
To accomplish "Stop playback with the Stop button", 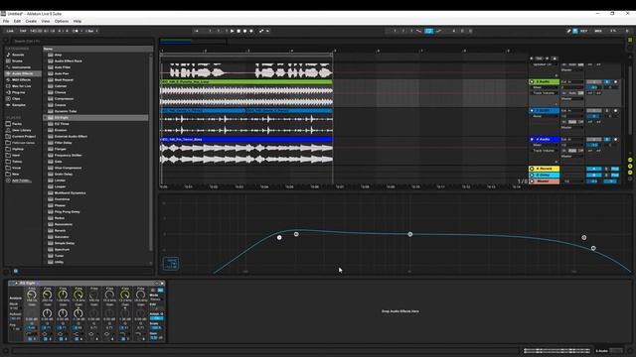I will 238,31.
